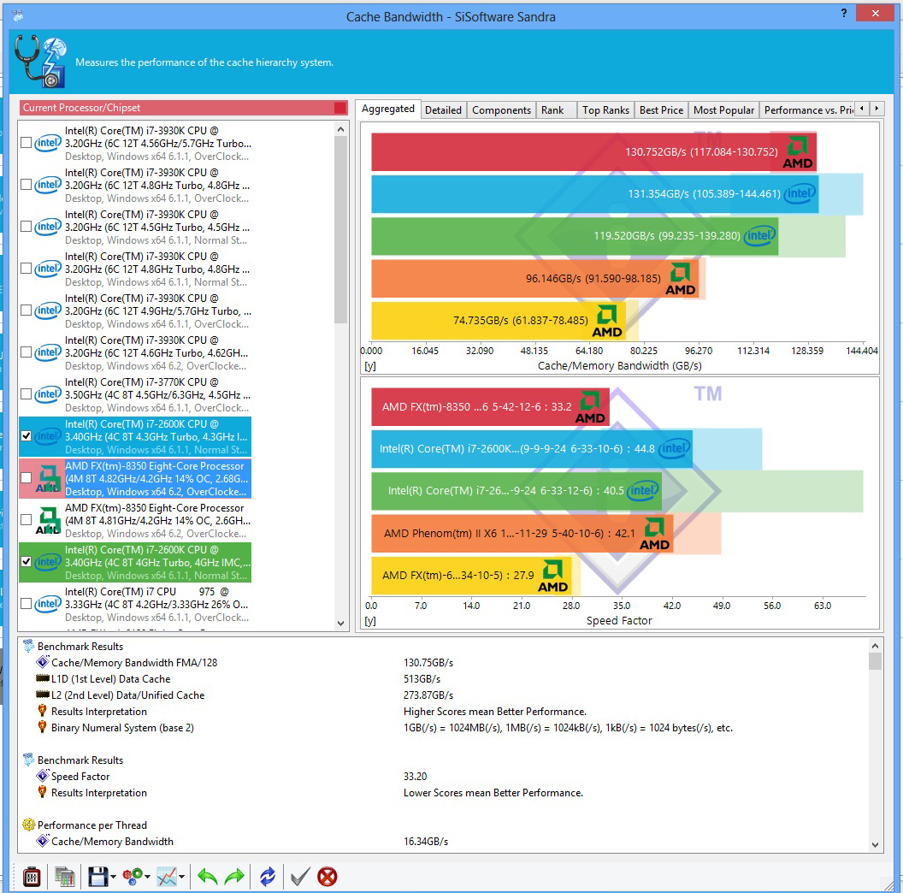
Task: Click Intel logo on 131.354GB/s blue bar
Action: click(x=800, y=193)
